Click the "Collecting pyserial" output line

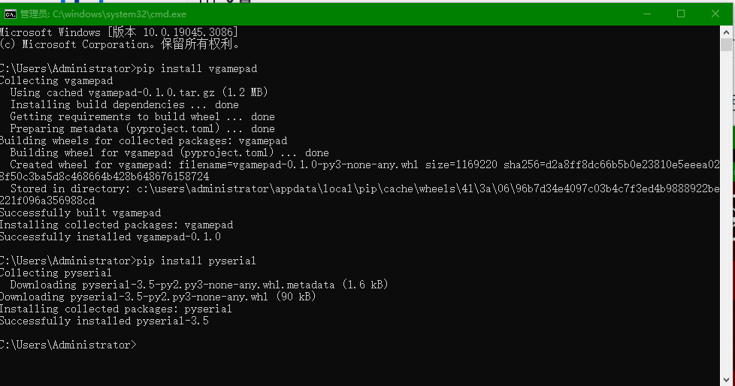tap(56, 273)
